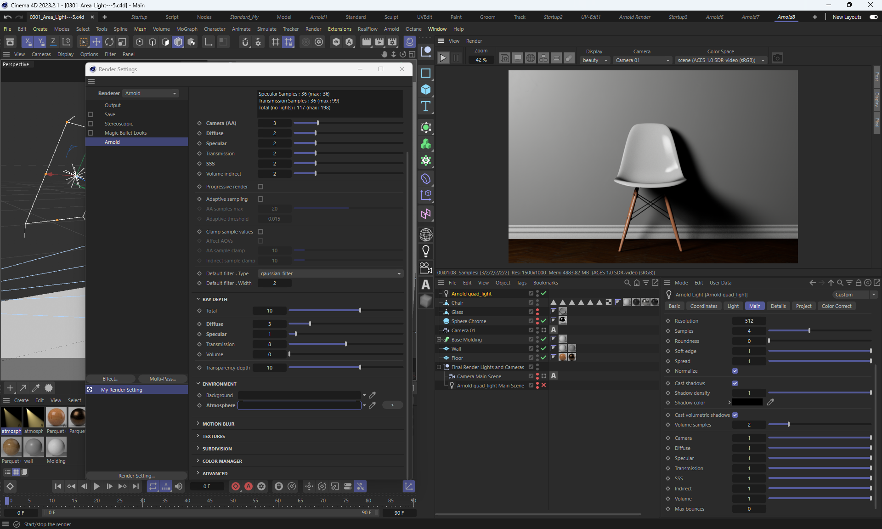Select the Rotate tool icon
This screenshot has height=529, width=882.
coord(109,42)
